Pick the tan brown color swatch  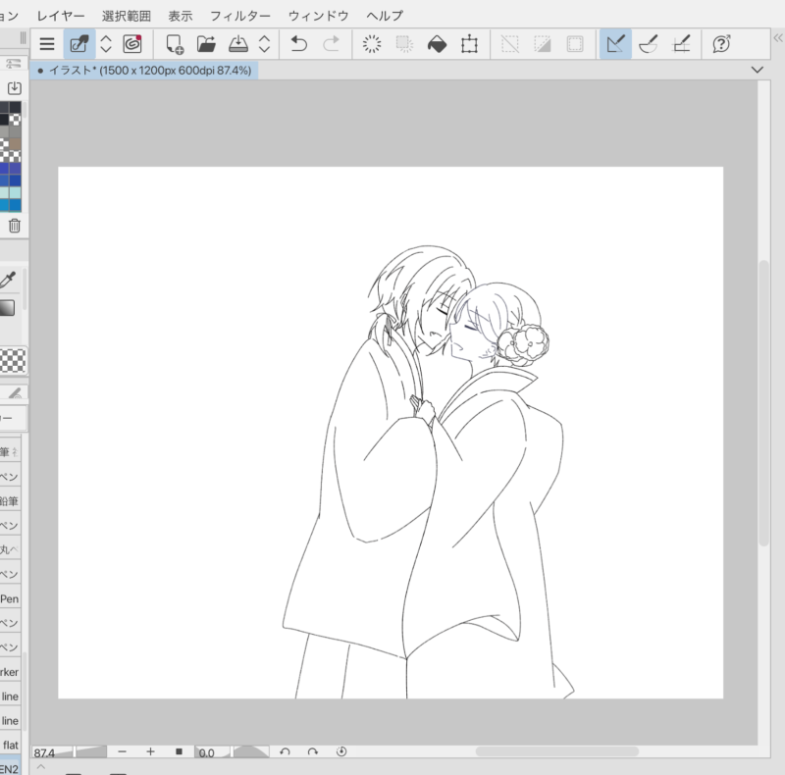tap(15, 144)
